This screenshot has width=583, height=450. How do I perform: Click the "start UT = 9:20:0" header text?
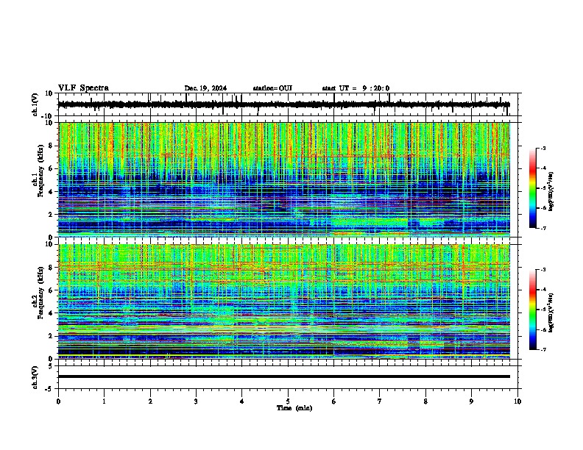[356, 88]
